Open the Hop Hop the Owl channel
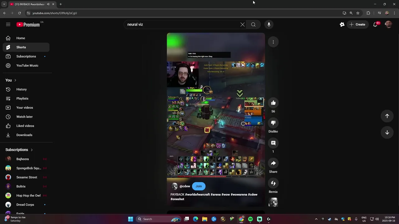 click(x=26, y=195)
